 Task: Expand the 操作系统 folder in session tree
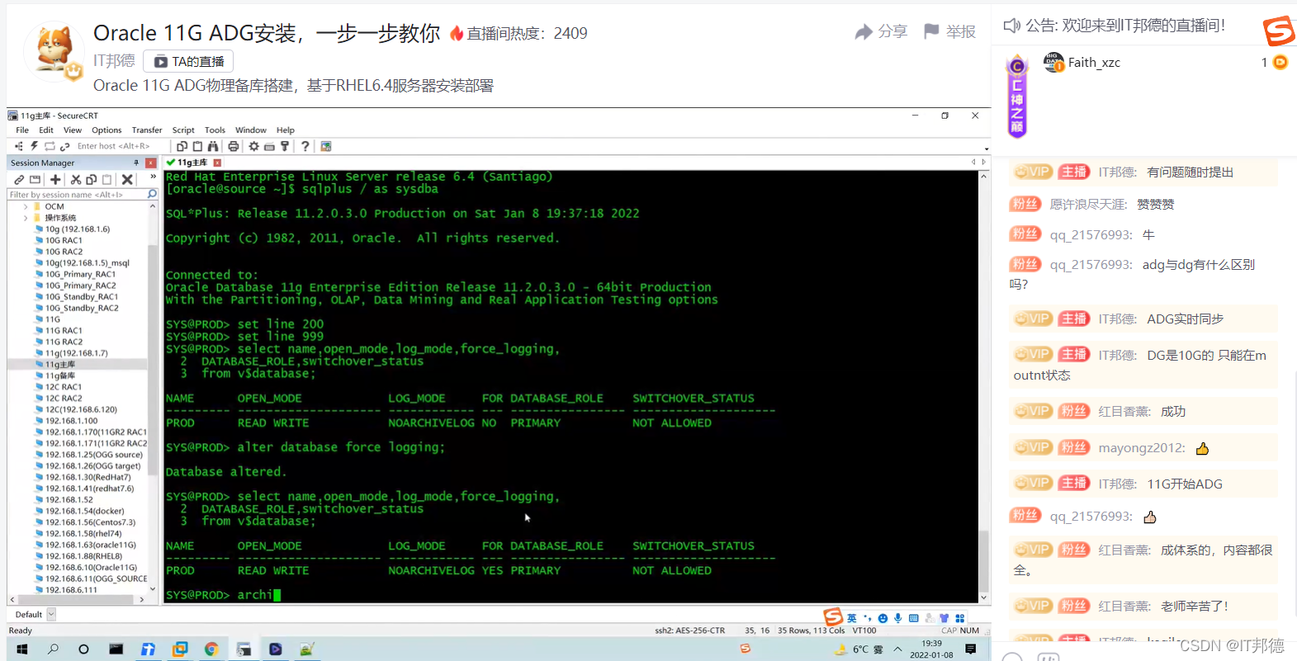pos(26,218)
